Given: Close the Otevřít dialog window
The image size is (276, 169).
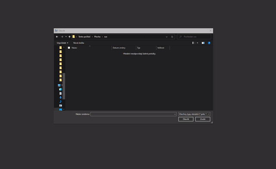Looking at the screenshot, I should pos(210,31).
